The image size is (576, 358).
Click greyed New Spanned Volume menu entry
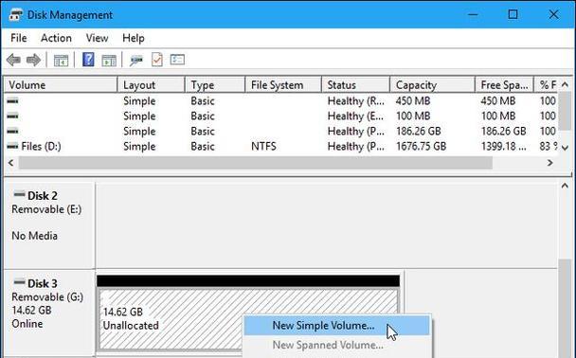pyautogui.click(x=336, y=345)
